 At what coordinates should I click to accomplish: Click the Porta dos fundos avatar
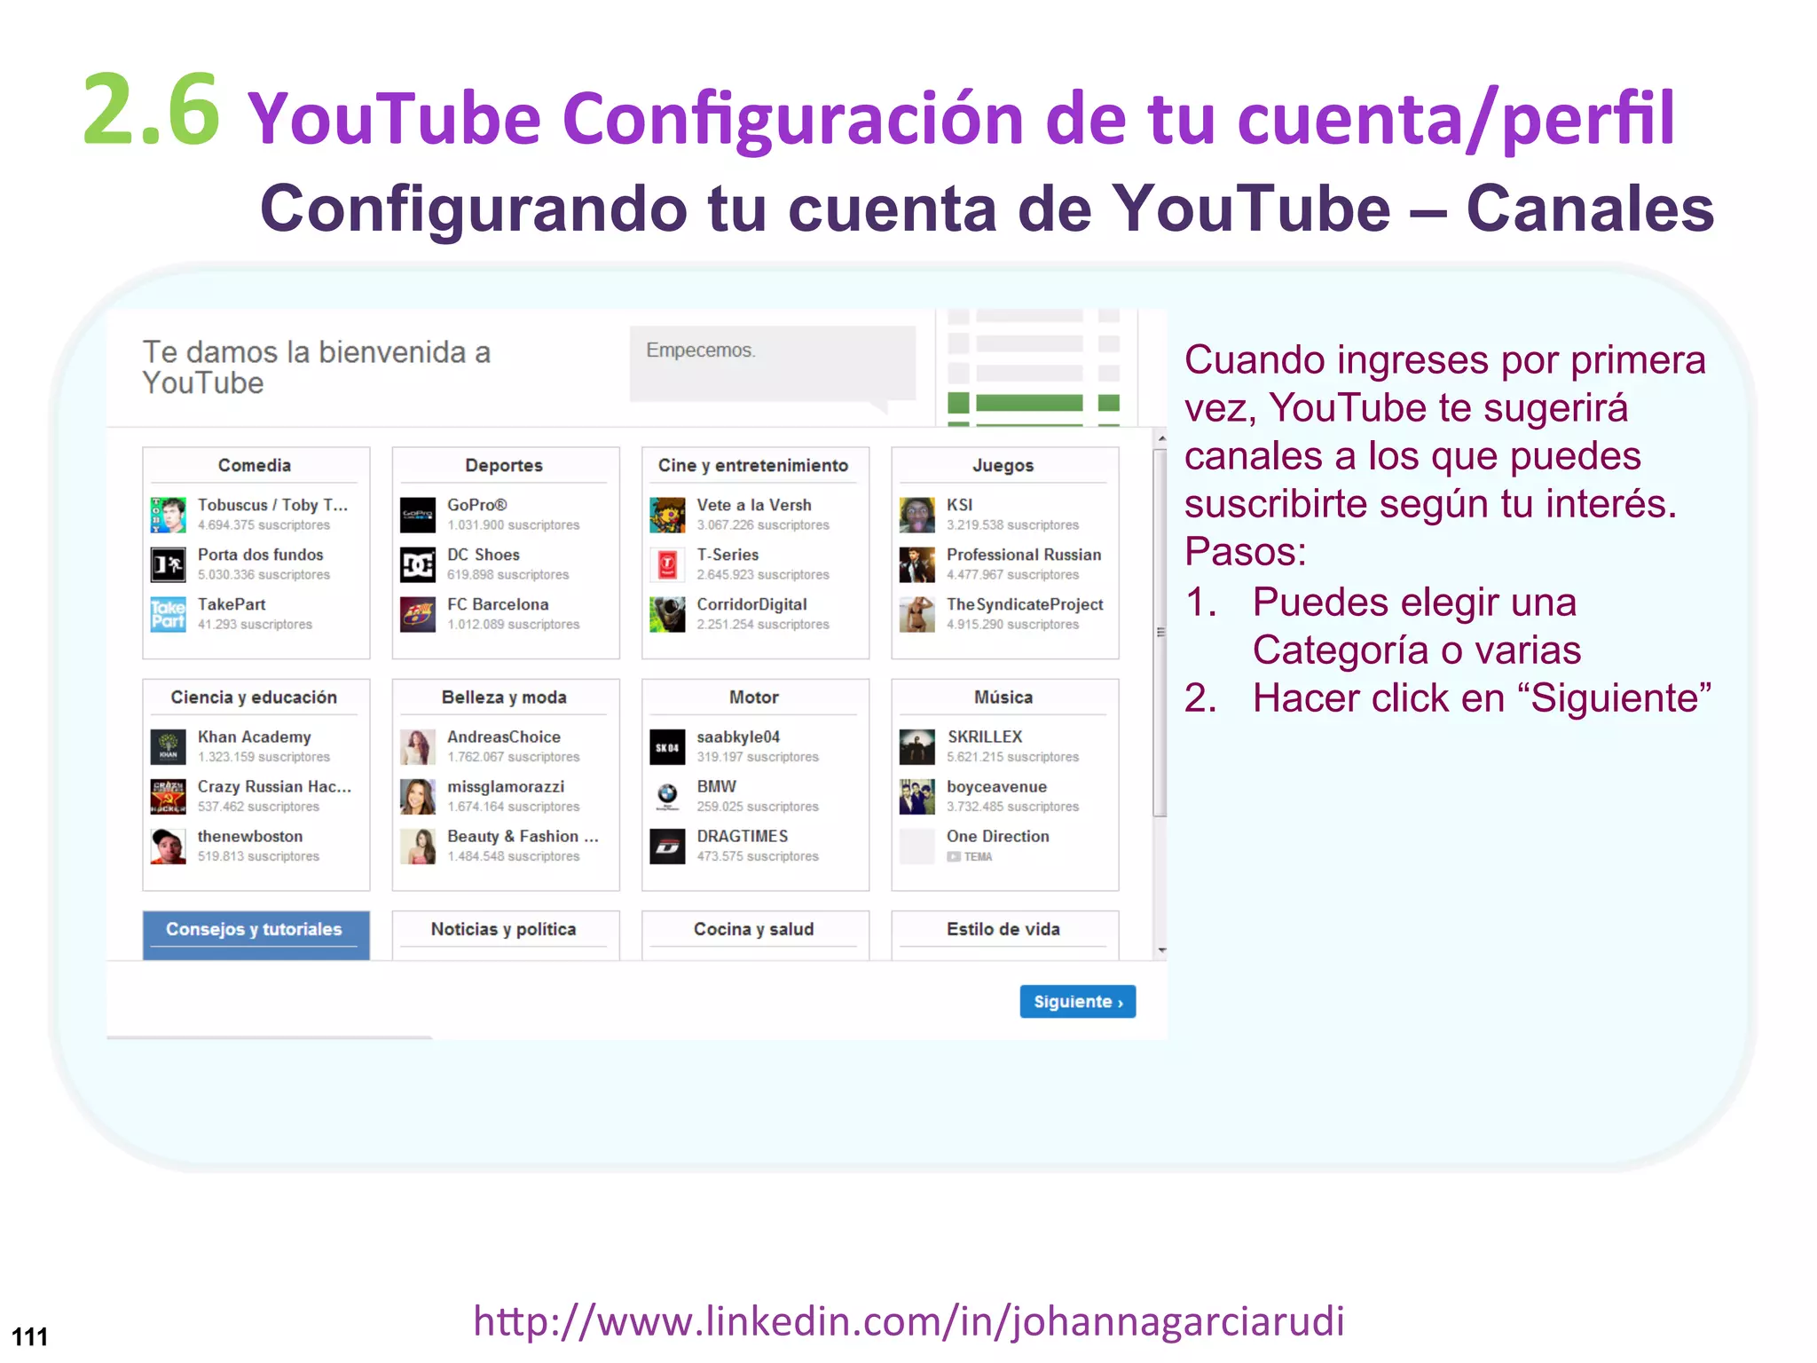(169, 564)
